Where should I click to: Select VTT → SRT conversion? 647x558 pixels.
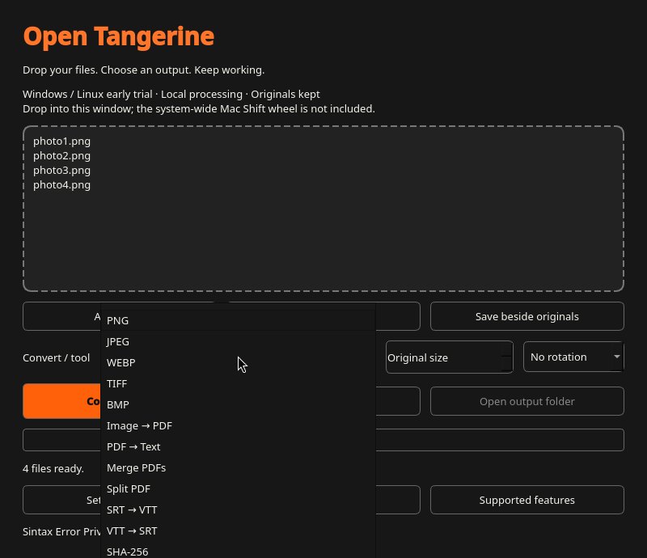click(238, 531)
